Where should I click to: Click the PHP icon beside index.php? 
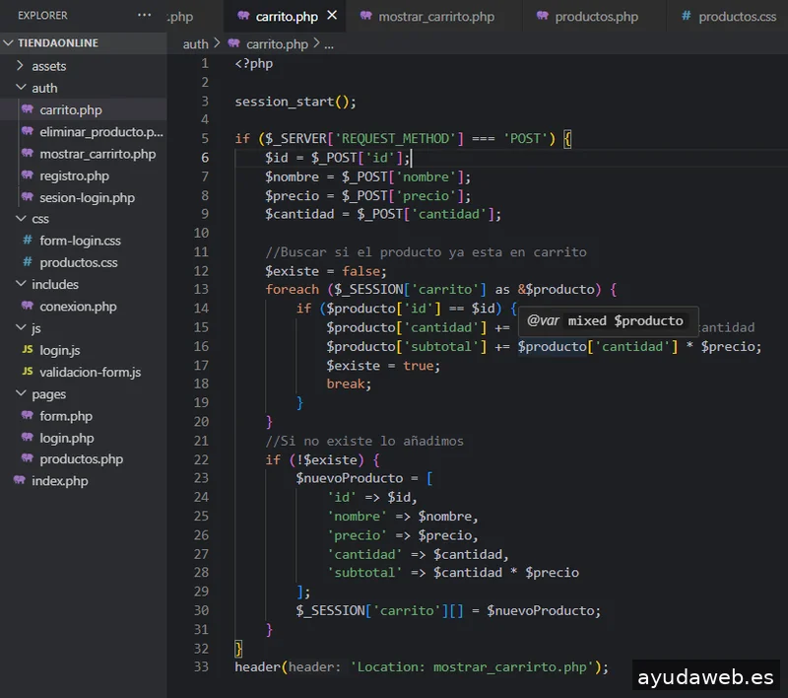pos(22,481)
